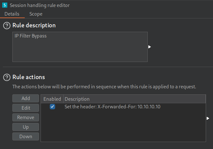Click the Burp Suite lightning bolt icon
The height and width of the screenshot is (149, 213).
coord(5,5)
